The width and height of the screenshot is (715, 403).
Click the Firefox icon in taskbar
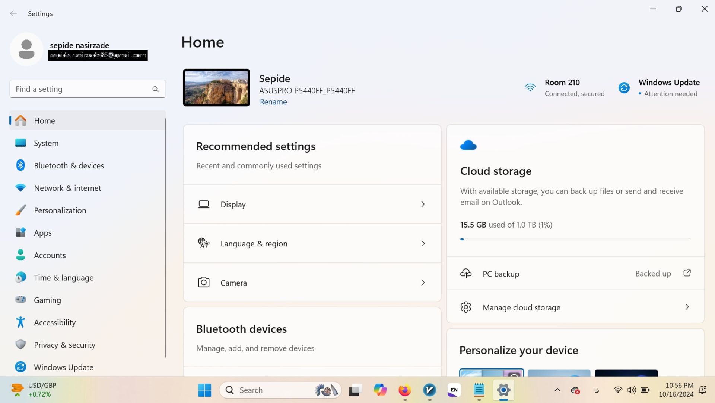[x=404, y=390]
